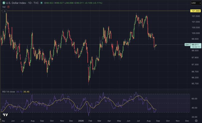Open chart settings gear at time axis end
This screenshot has width=202, height=123.
tap(196, 121)
